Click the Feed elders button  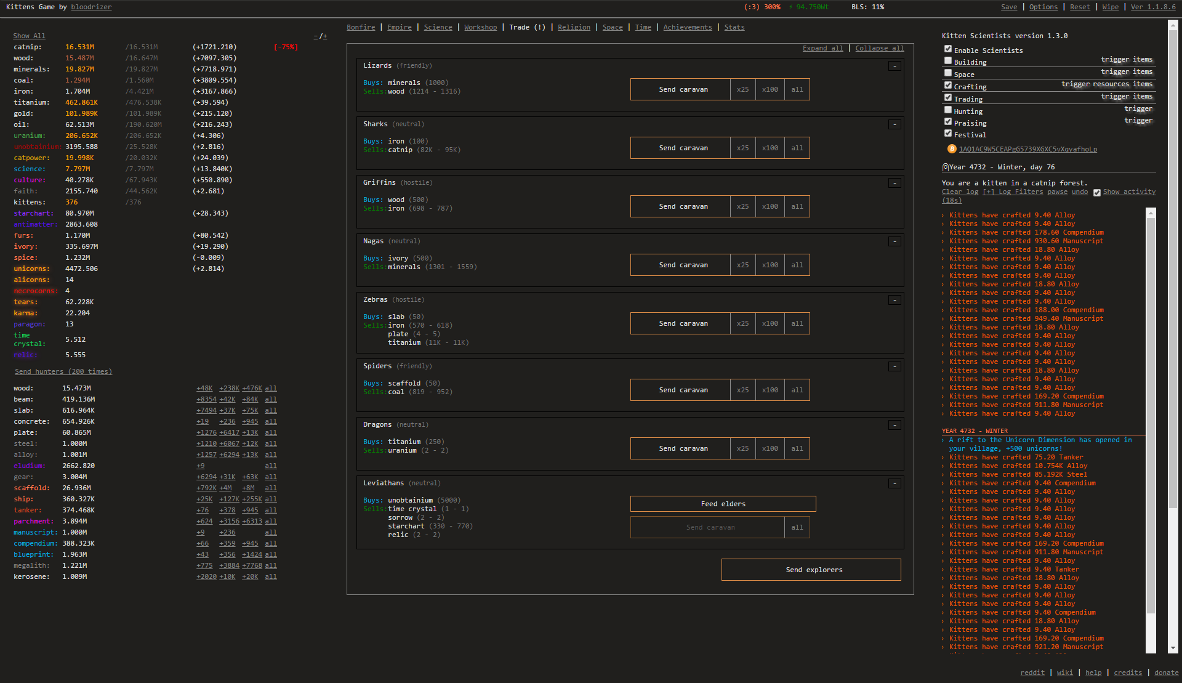pyautogui.click(x=723, y=504)
